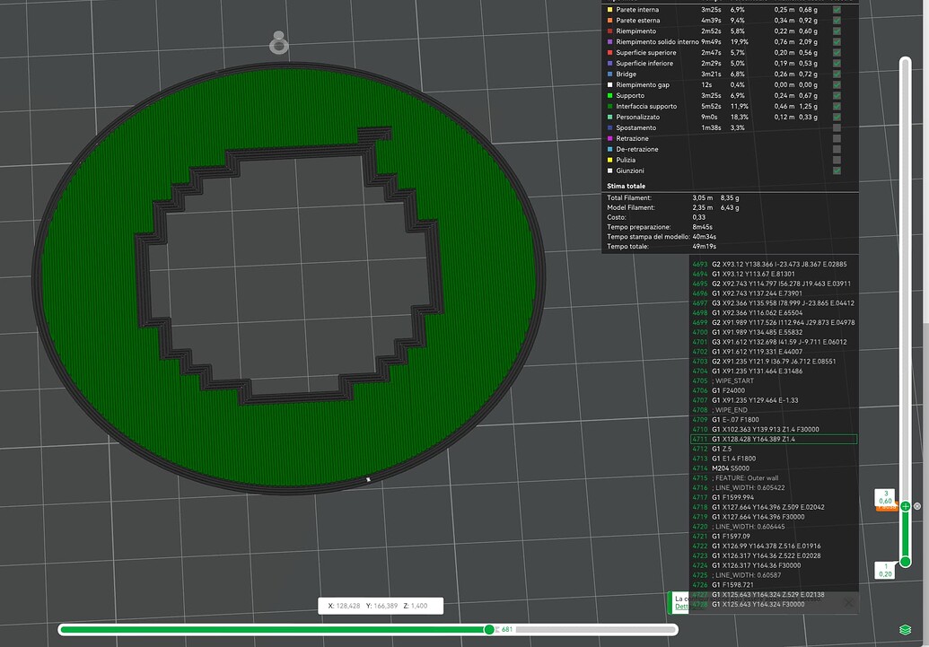Uncheck the Riempimento gap checkbox
Screen dimensions: 929x647
click(x=837, y=84)
